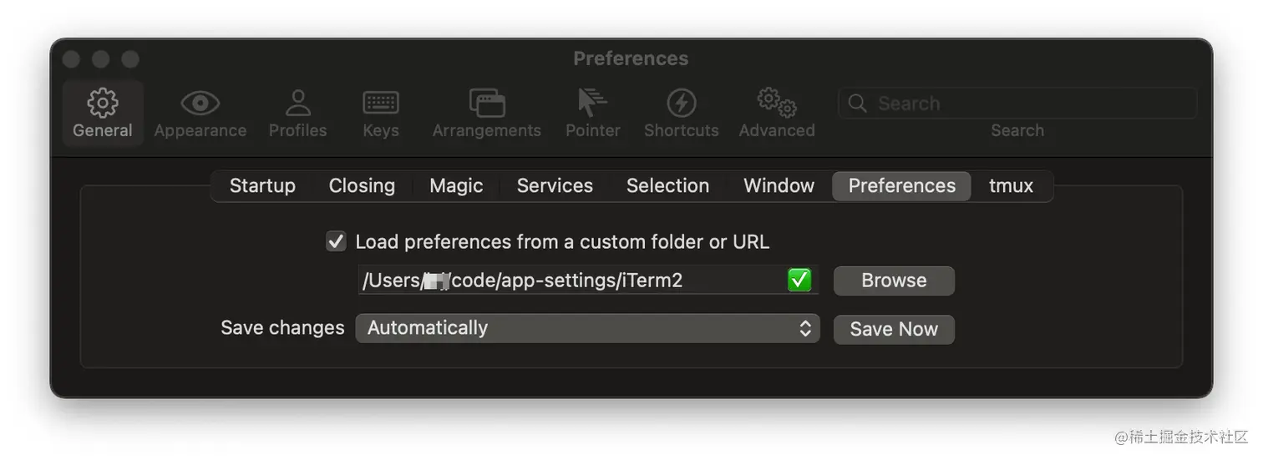Expand the Save changes Automatically dropdown
This screenshot has height=460, width=1263.
pyautogui.click(x=587, y=328)
